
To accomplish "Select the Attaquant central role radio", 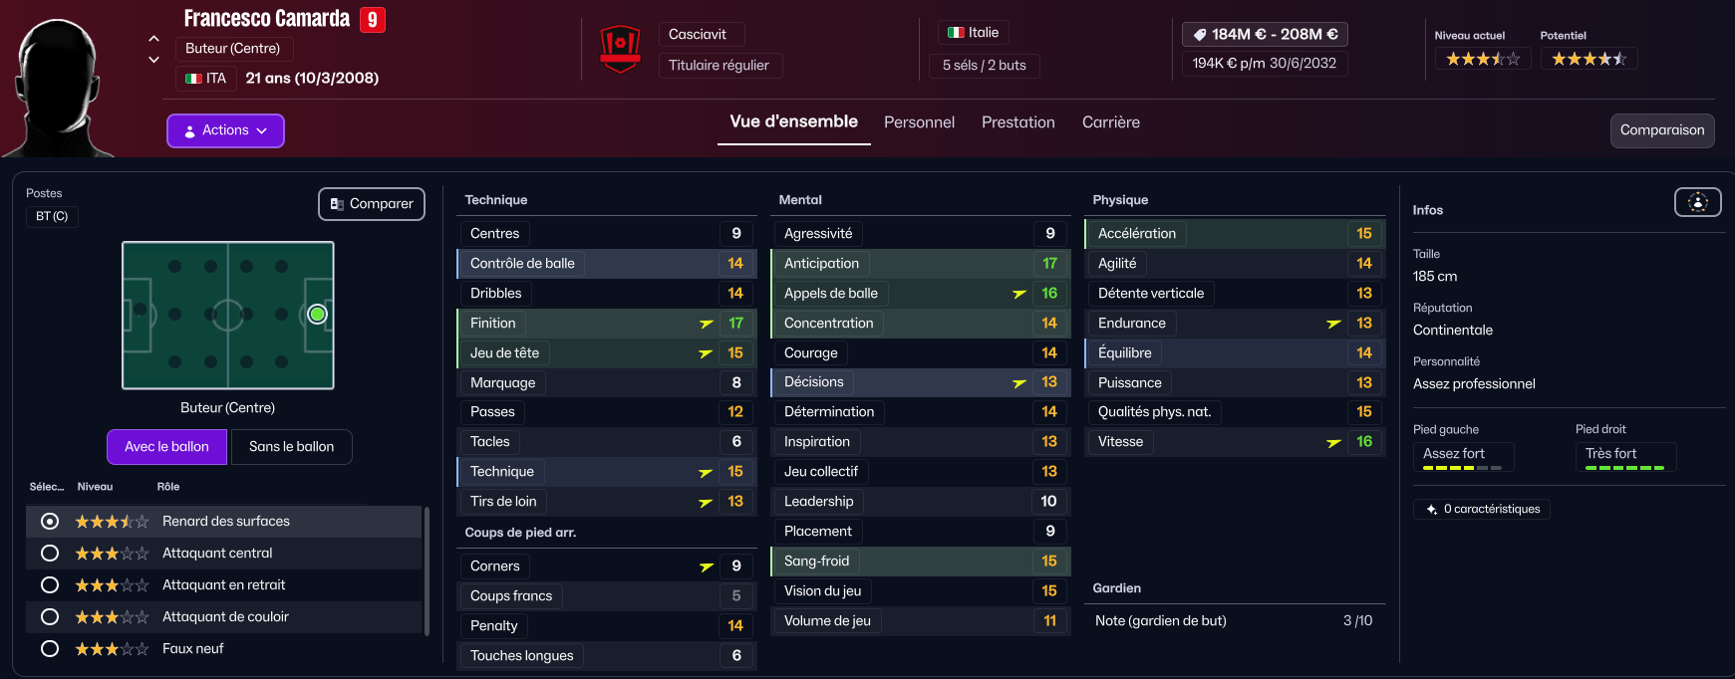I will click(x=50, y=554).
